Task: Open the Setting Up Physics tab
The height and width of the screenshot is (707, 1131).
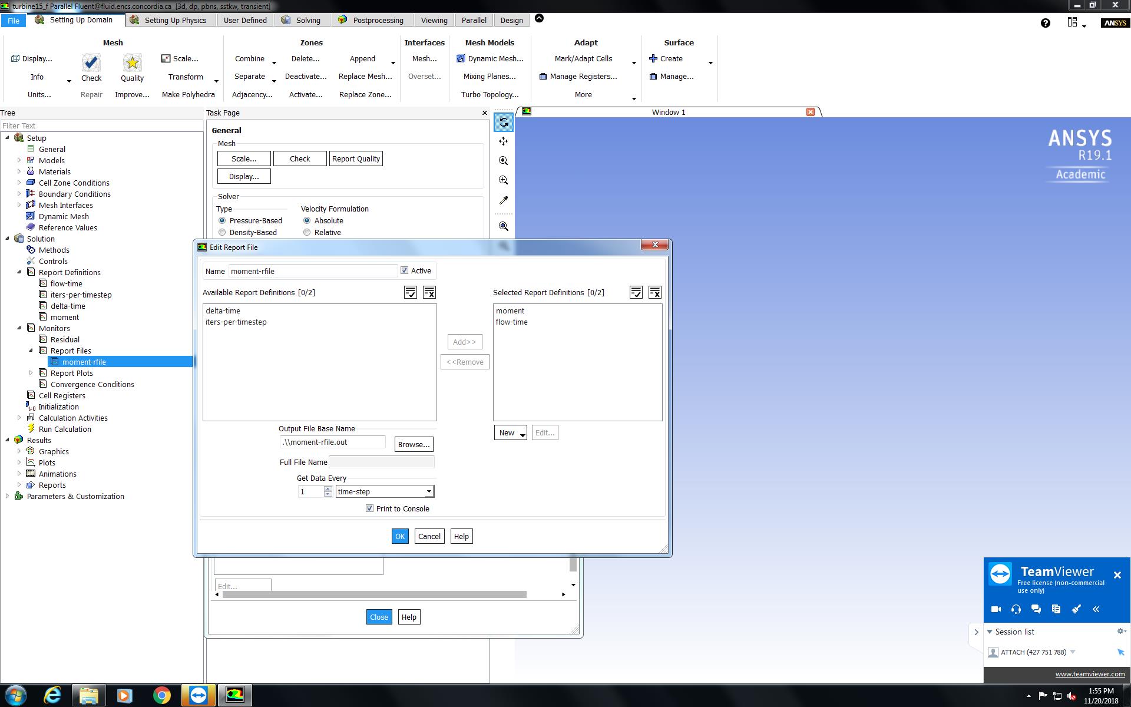Action: (x=175, y=20)
